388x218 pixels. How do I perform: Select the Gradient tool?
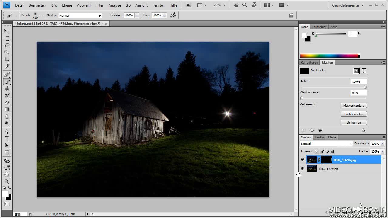click(7, 109)
